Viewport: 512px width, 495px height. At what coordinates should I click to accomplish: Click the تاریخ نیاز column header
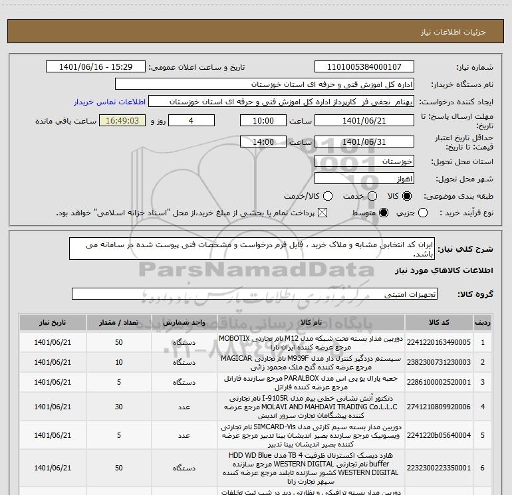[x=53, y=322]
